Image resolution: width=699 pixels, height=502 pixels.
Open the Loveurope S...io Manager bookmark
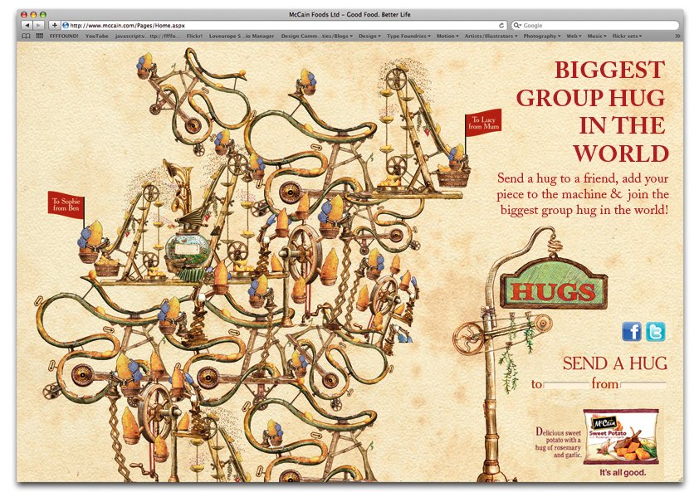coord(242,36)
